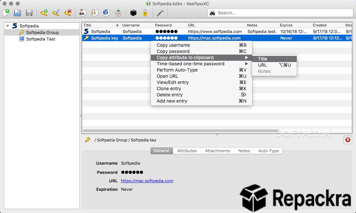
Task: Open the Notes tab in preview
Action: (x=244, y=151)
